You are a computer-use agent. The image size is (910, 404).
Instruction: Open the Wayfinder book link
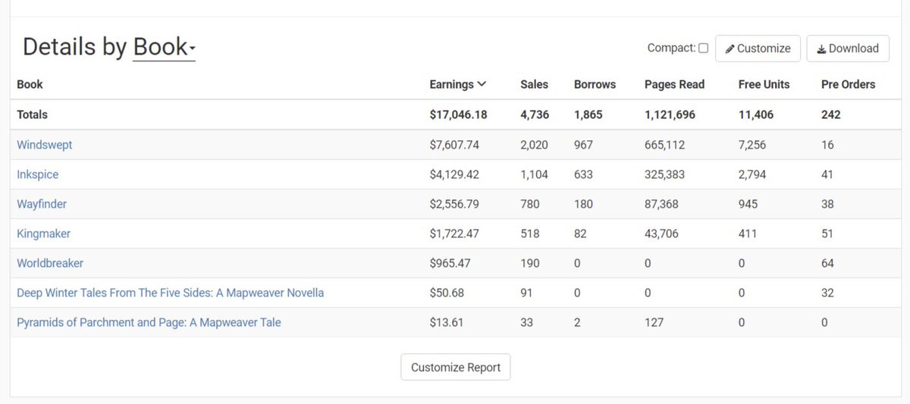click(x=42, y=204)
